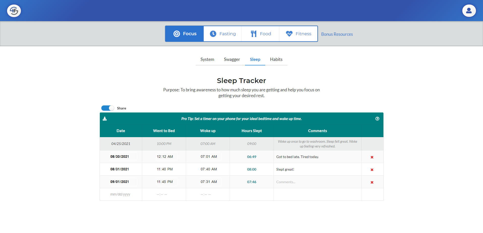Open the System tab
The width and height of the screenshot is (483, 233).
pos(207,59)
